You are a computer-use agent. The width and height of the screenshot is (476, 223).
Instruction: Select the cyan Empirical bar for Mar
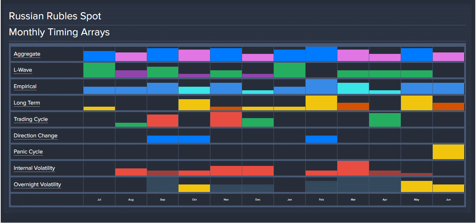click(353, 88)
